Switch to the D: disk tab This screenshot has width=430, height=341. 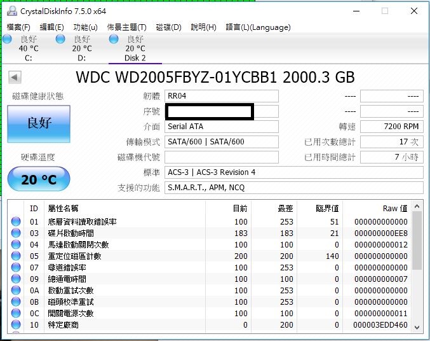click(81, 48)
